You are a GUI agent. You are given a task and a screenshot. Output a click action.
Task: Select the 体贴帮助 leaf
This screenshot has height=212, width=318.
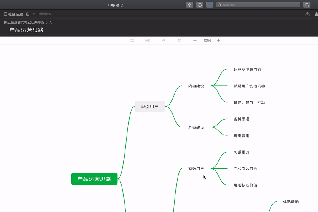point(291,202)
